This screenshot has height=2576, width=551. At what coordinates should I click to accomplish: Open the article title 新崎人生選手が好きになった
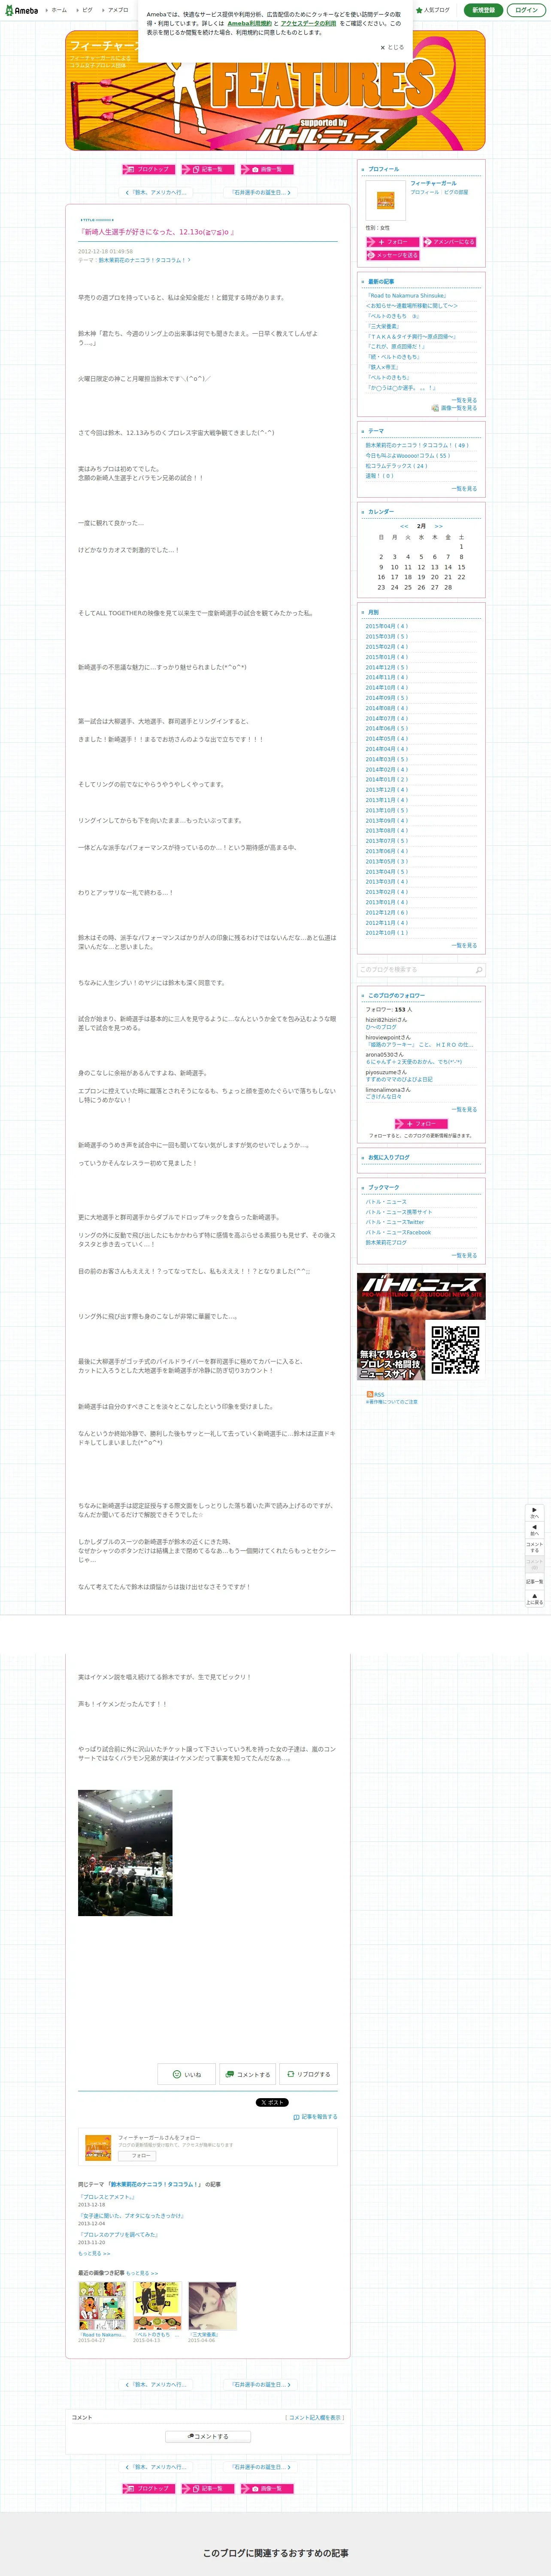[x=156, y=232]
